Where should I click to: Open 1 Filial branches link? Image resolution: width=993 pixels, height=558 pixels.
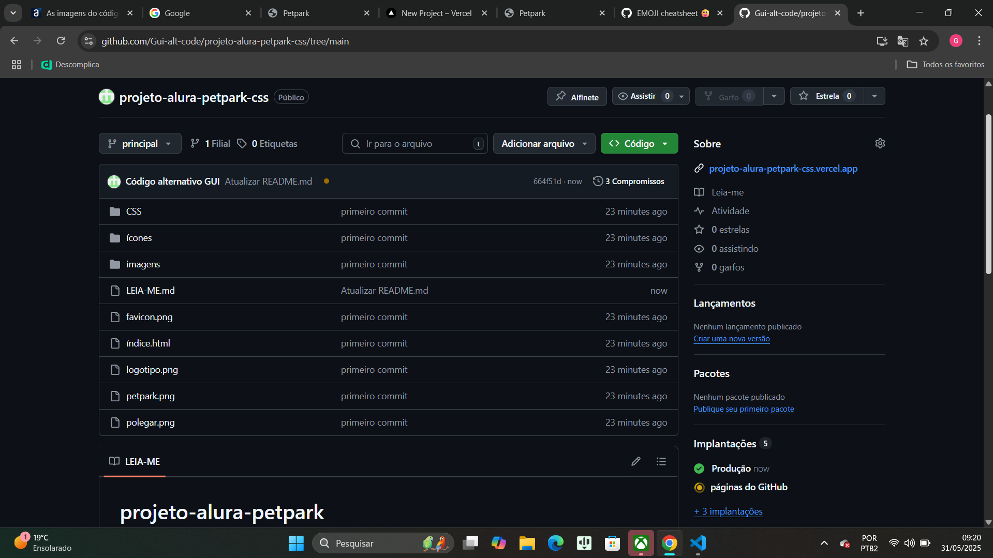click(x=210, y=143)
